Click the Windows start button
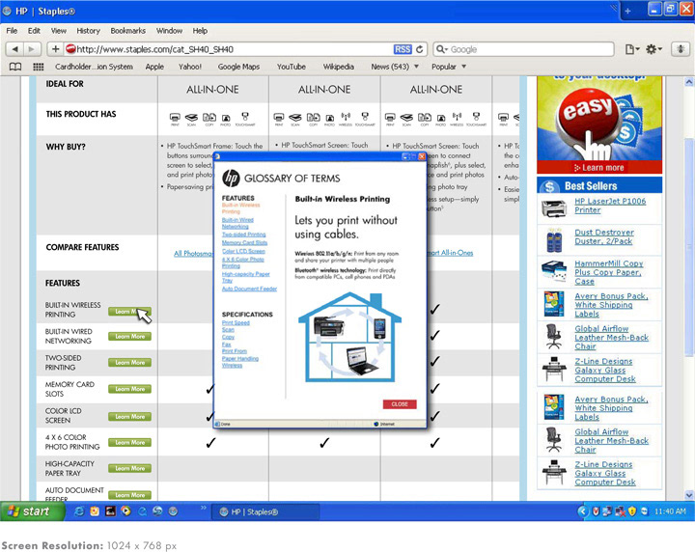 tap(31, 511)
